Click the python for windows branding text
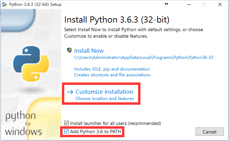229x141 pixels. pos(24,124)
